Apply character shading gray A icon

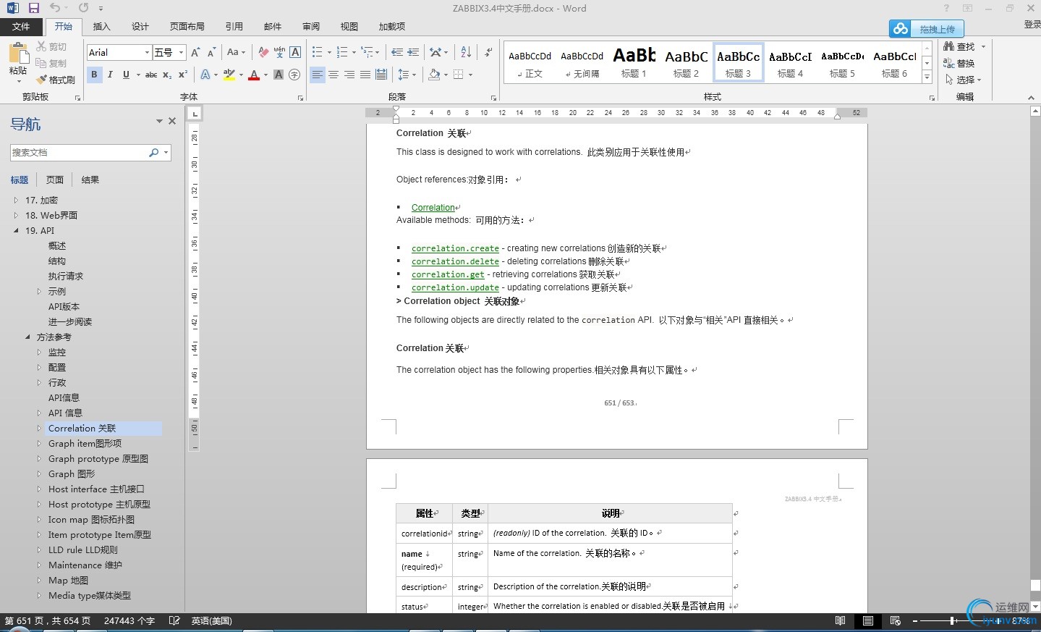tap(279, 75)
